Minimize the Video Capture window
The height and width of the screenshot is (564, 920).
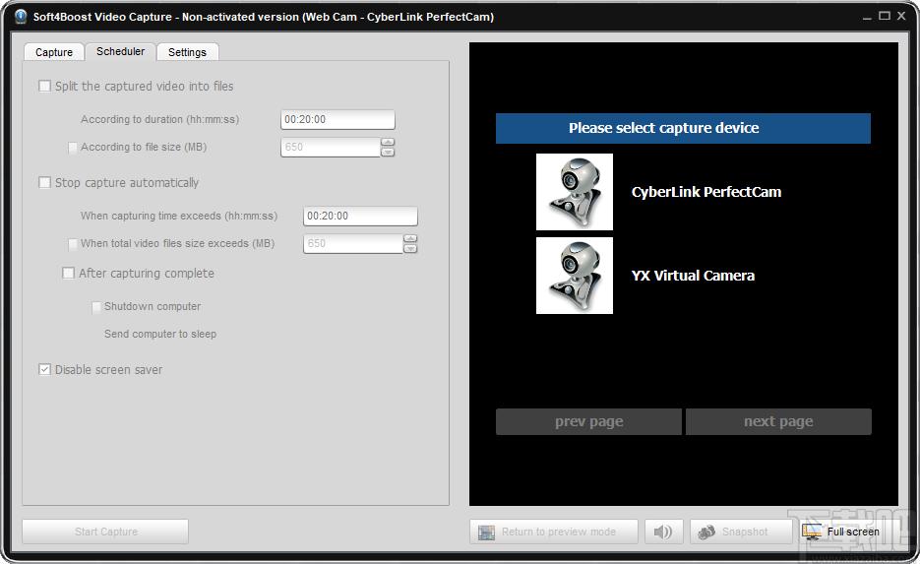(x=867, y=17)
